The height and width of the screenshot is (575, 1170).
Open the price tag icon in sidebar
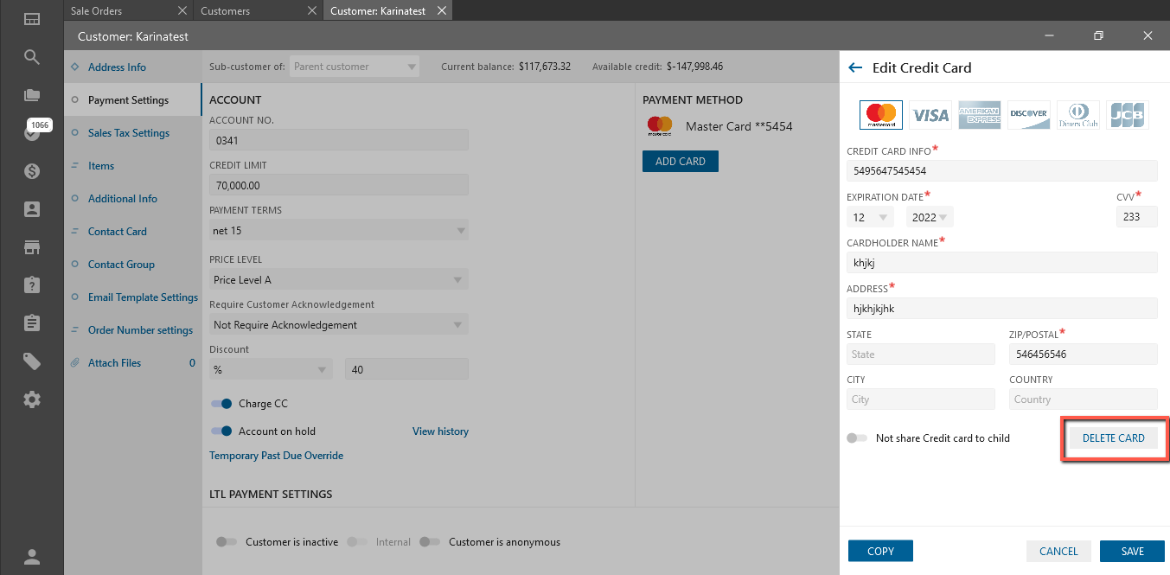pos(31,361)
